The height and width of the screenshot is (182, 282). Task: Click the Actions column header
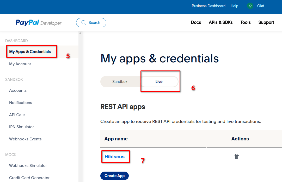240,139
